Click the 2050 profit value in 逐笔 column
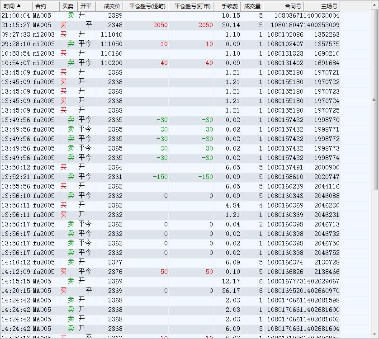 pyautogui.click(x=160, y=25)
